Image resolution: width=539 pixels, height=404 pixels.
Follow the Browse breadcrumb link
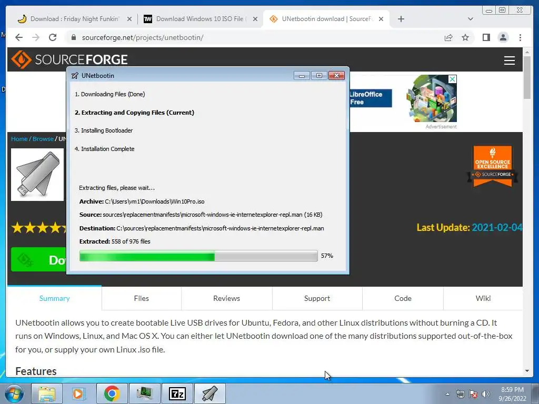pos(43,139)
